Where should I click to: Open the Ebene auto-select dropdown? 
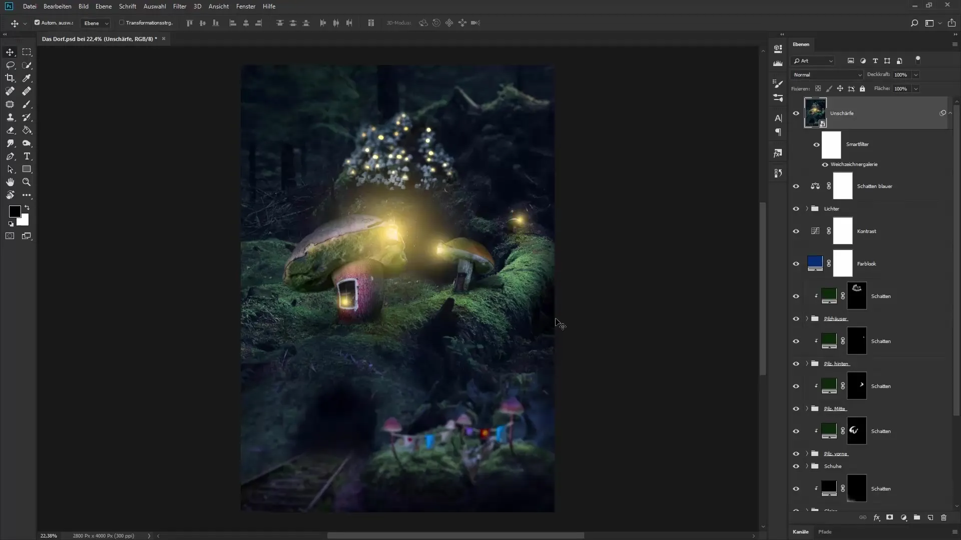coord(96,23)
